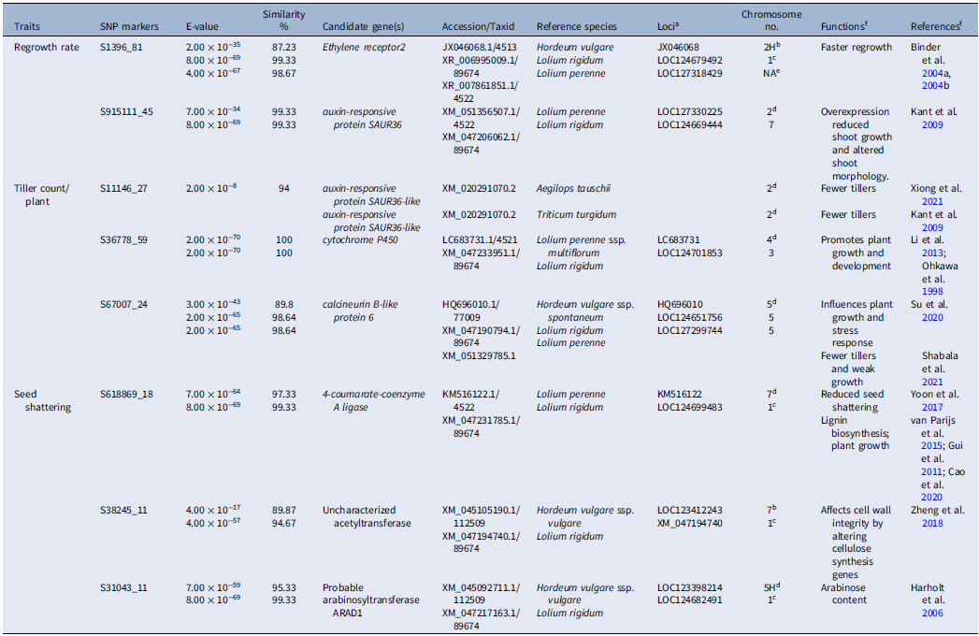Image resolution: width=979 pixels, height=636 pixels.
Task: Click locus LOC124682491
Action: (x=690, y=600)
